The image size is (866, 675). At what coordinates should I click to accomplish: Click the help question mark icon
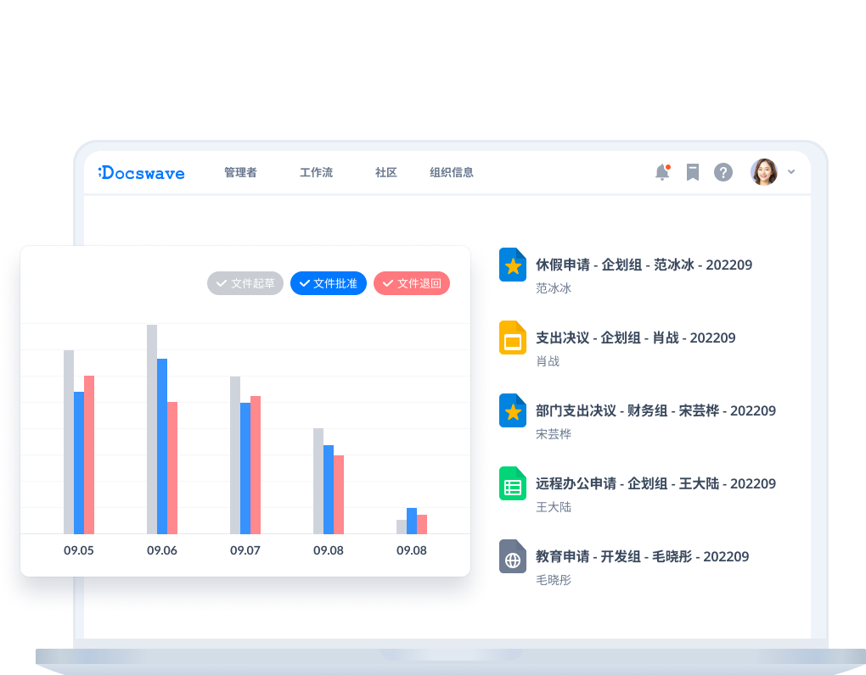723,172
